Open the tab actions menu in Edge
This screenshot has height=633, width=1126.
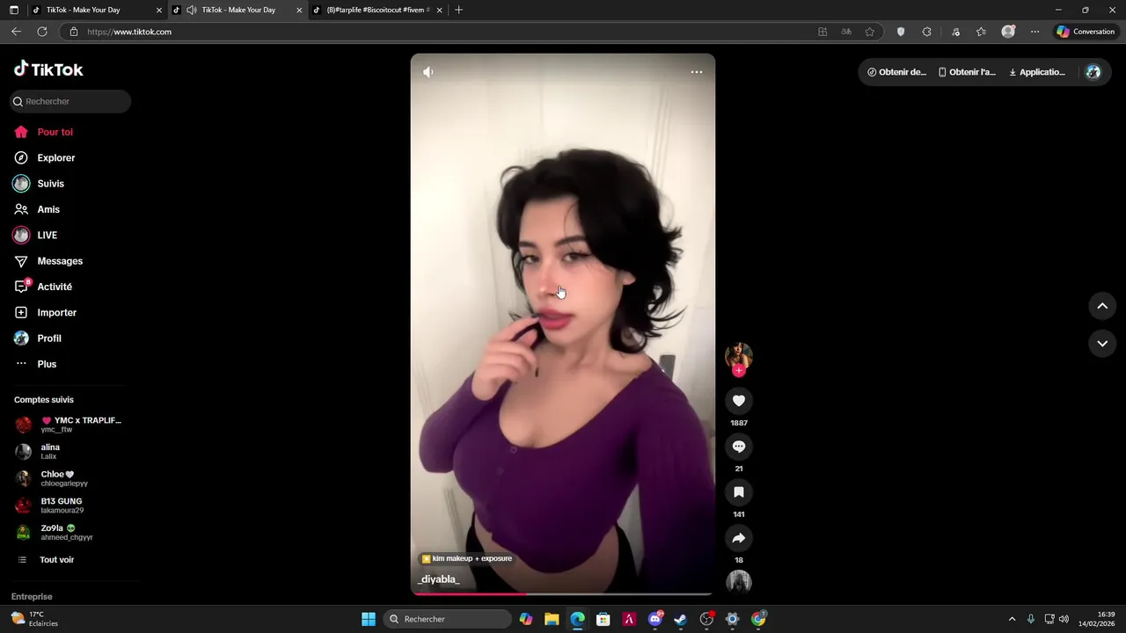(13, 10)
